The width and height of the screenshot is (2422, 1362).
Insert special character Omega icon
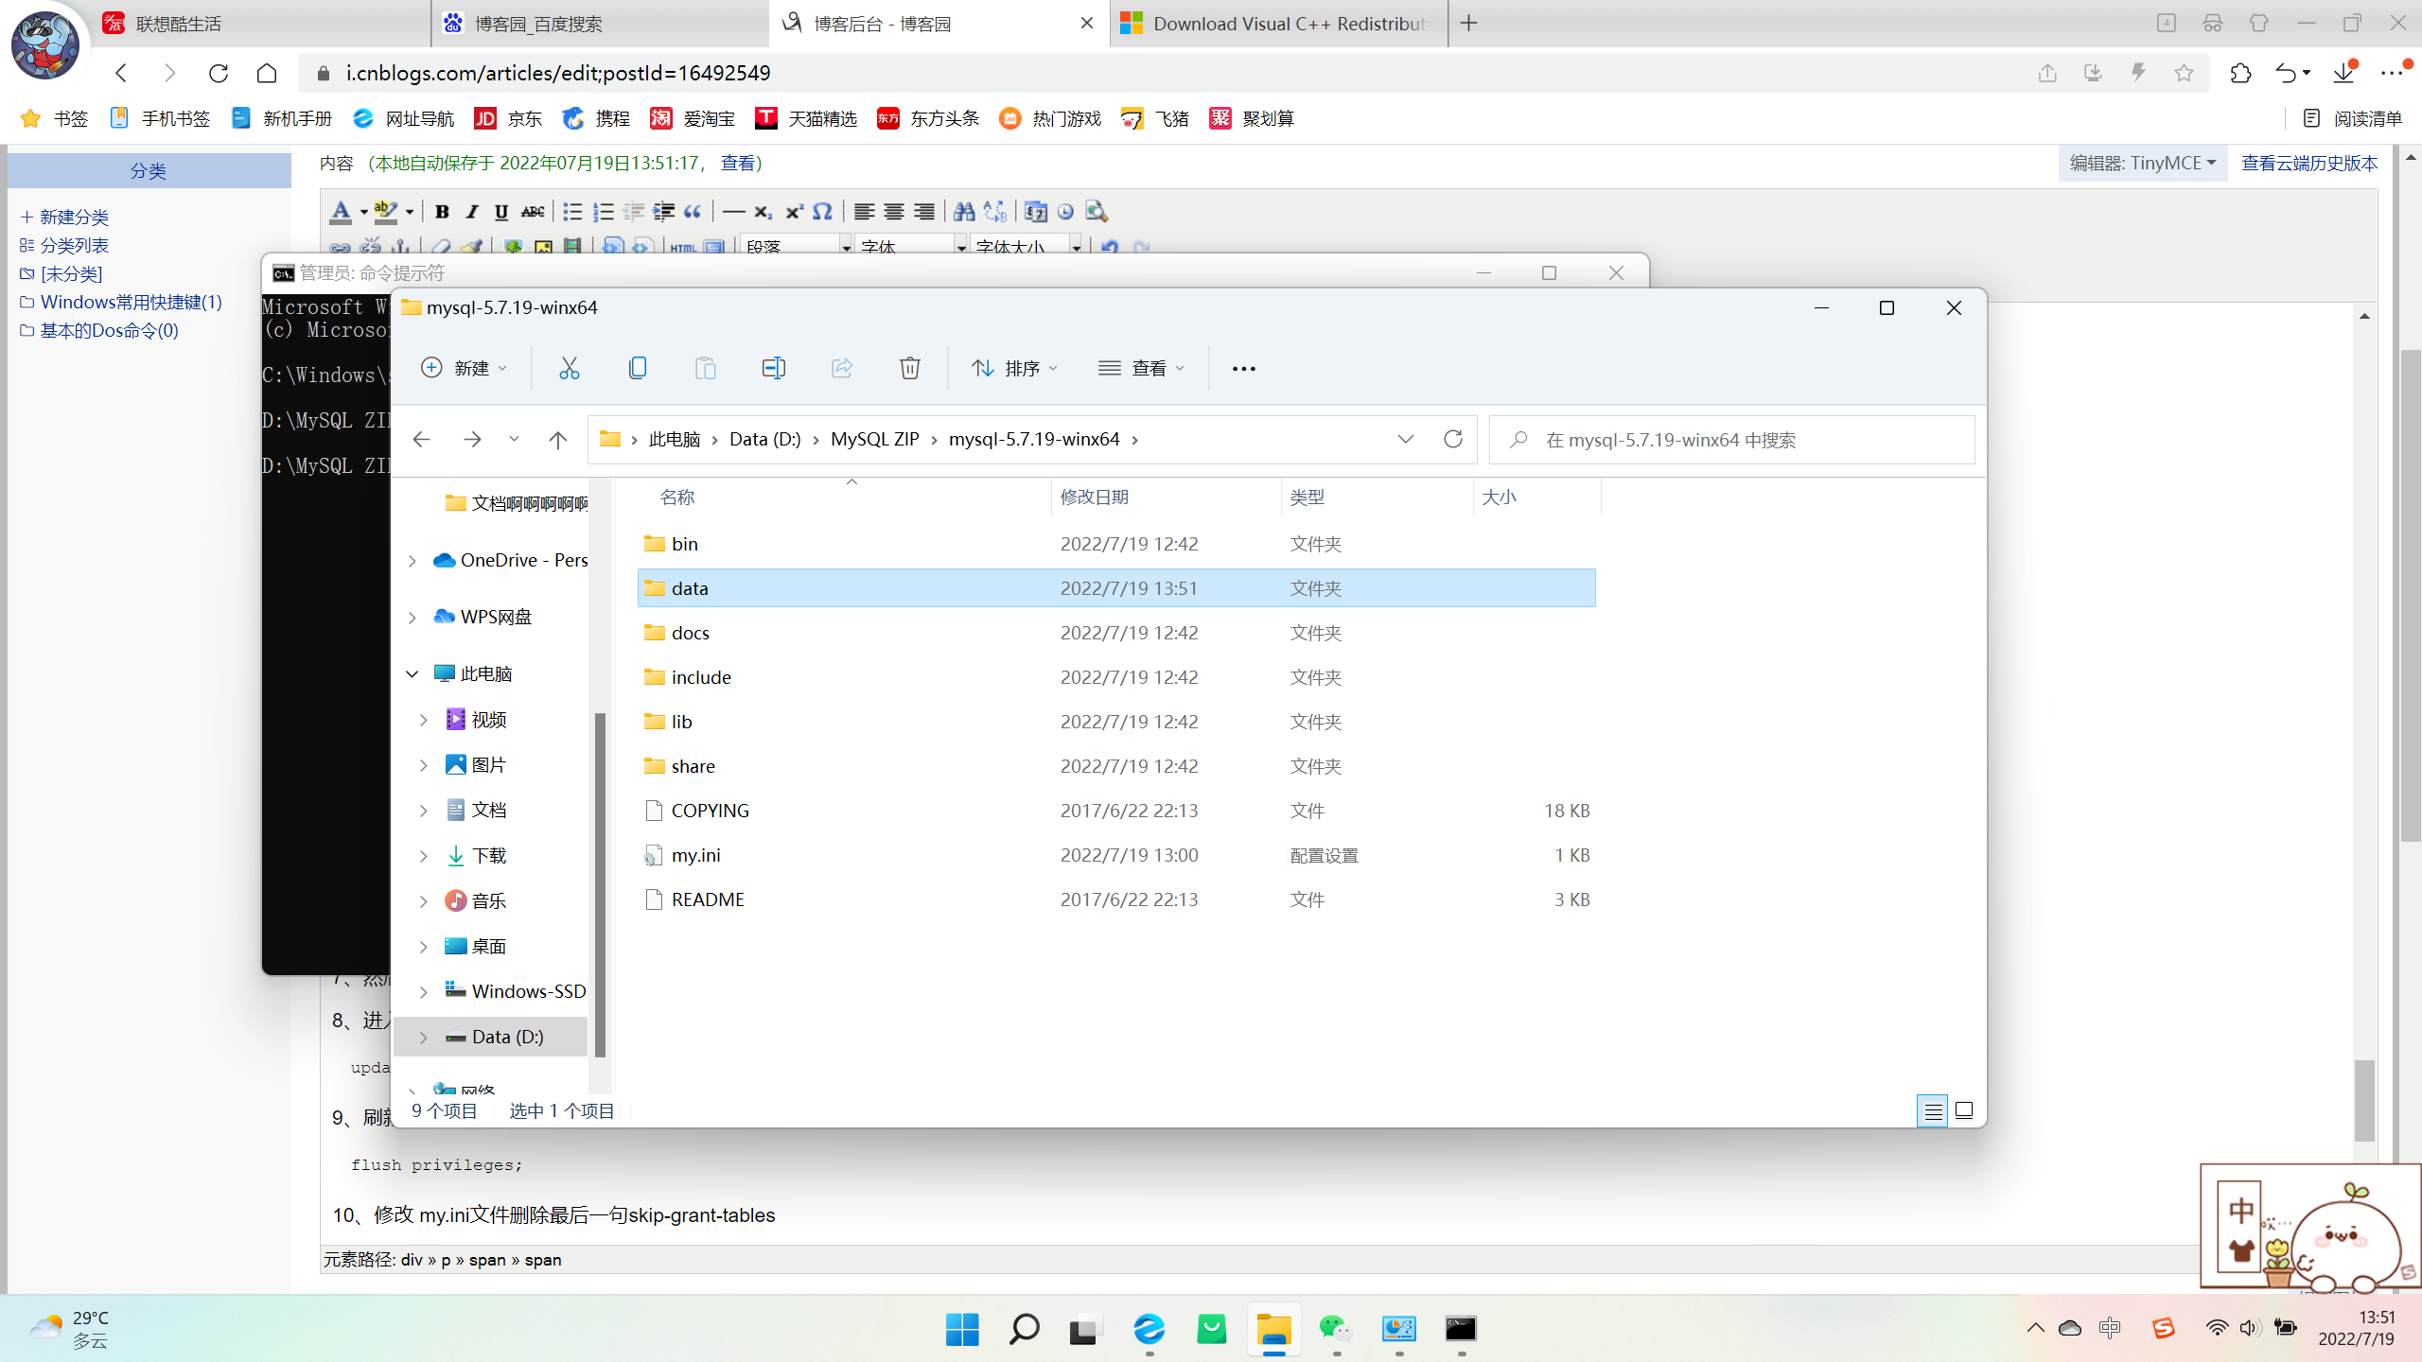[822, 212]
